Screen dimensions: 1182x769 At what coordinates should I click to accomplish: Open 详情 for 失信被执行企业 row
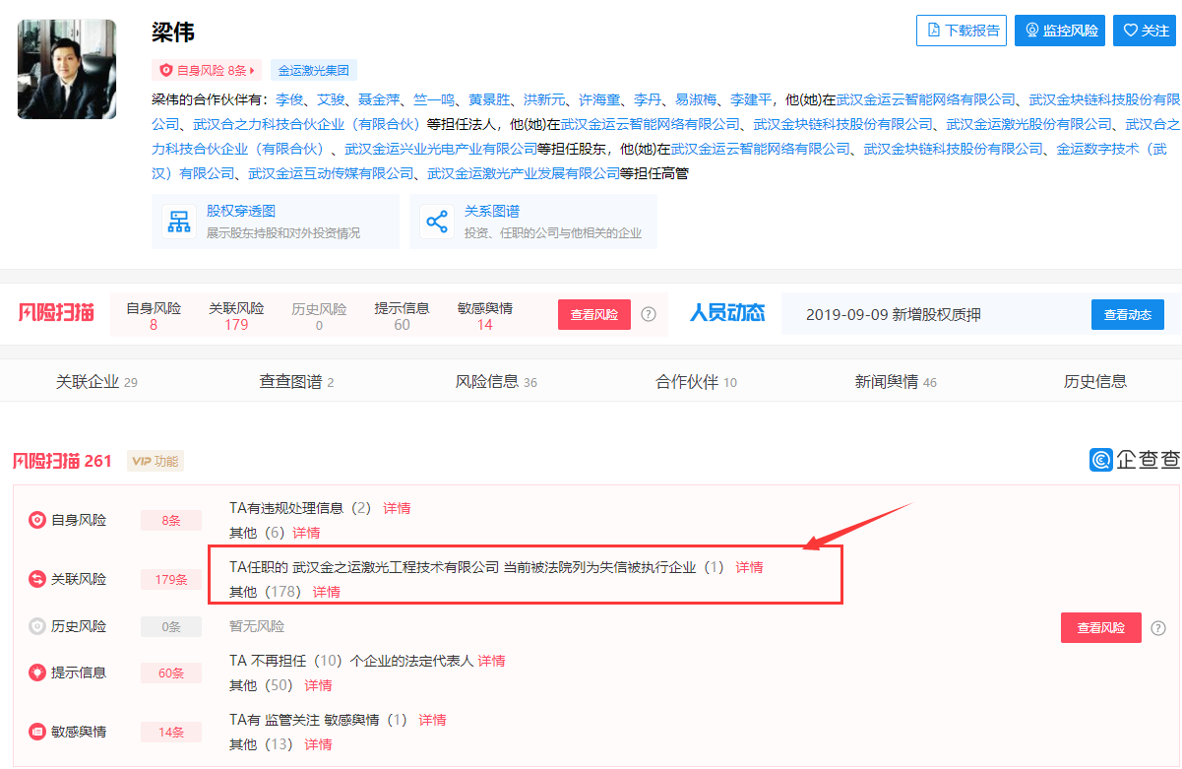pos(749,567)
